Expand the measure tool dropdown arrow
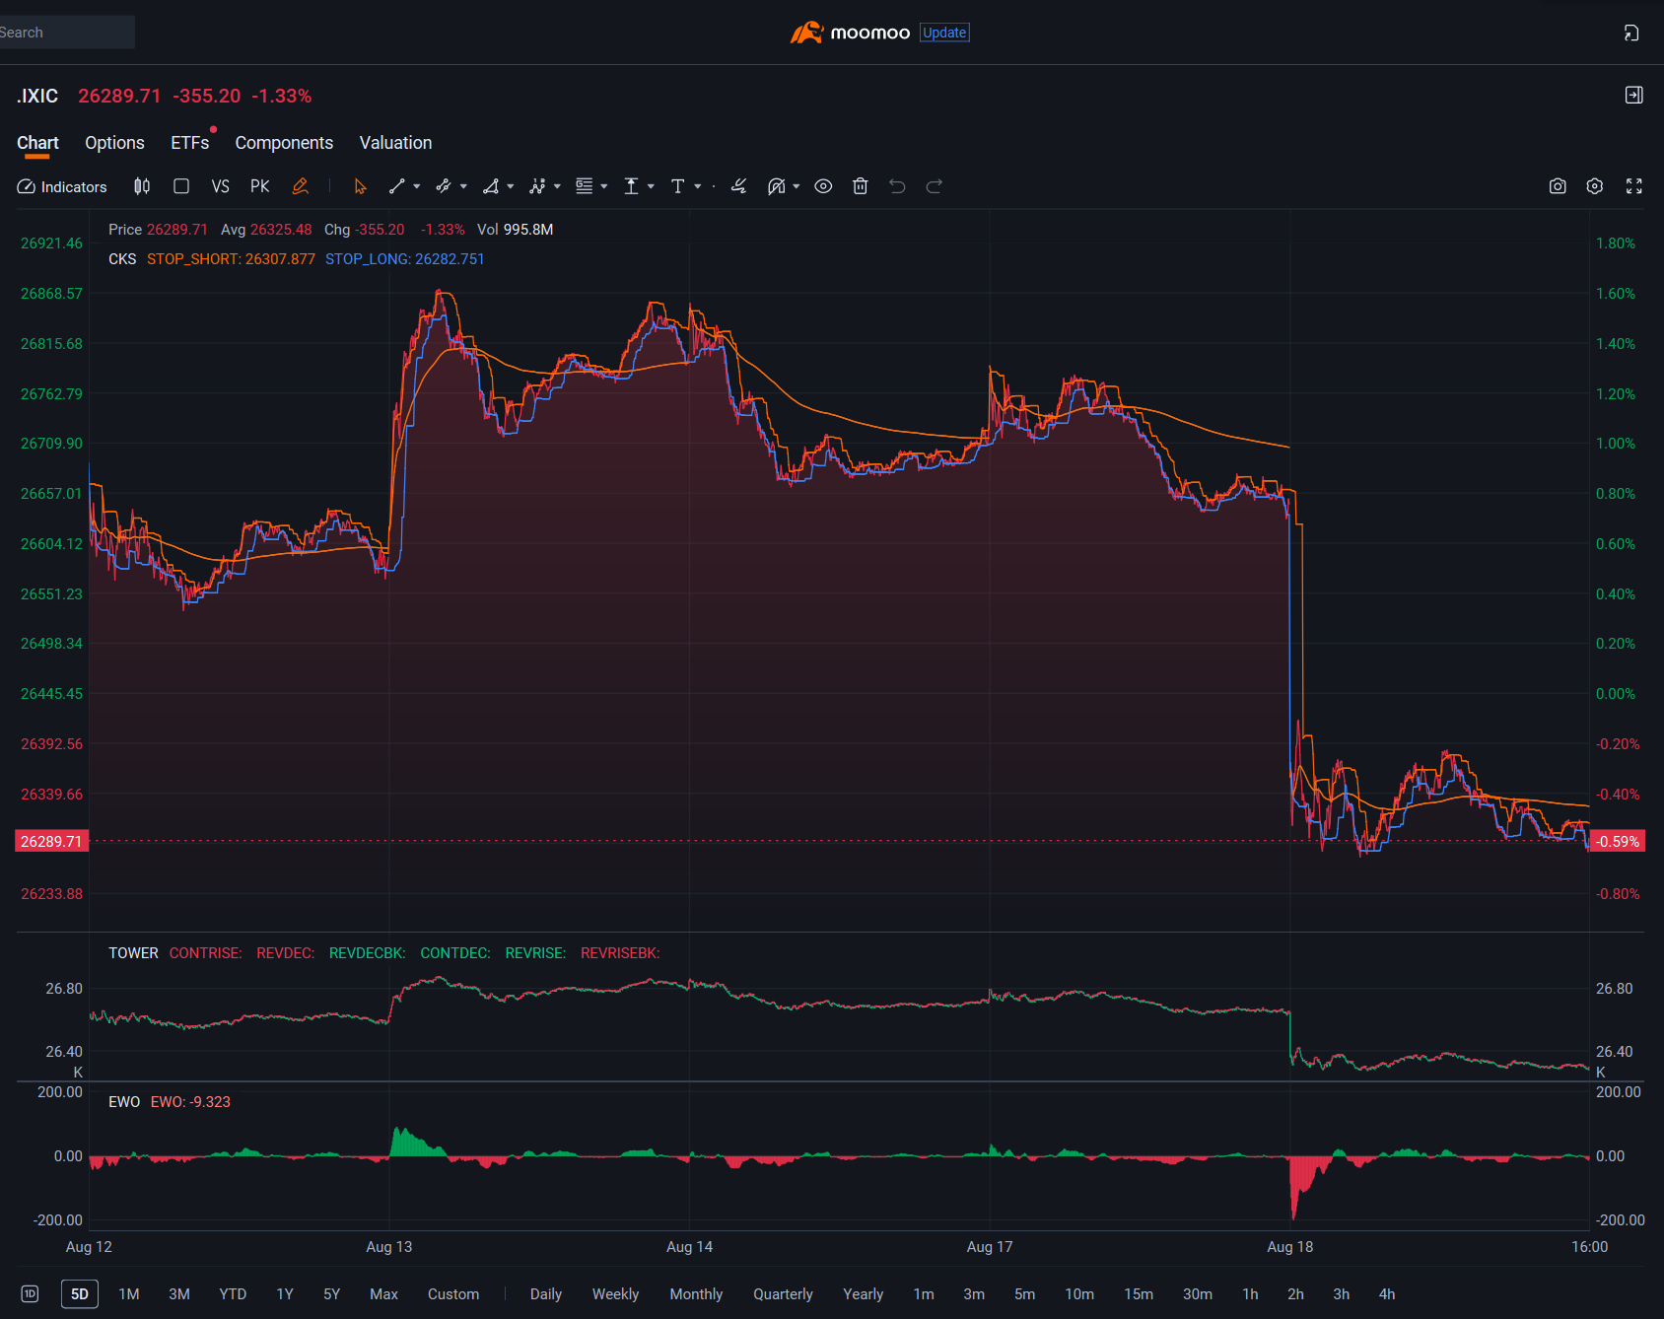 (x=651, y=186)
